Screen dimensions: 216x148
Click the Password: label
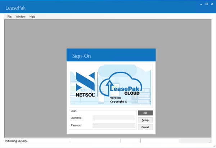[x=76, y=125]
